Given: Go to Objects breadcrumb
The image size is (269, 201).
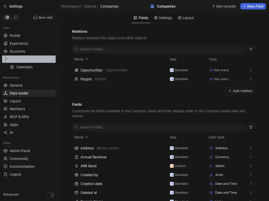Looking at the screenshot, I should point(90,6).
